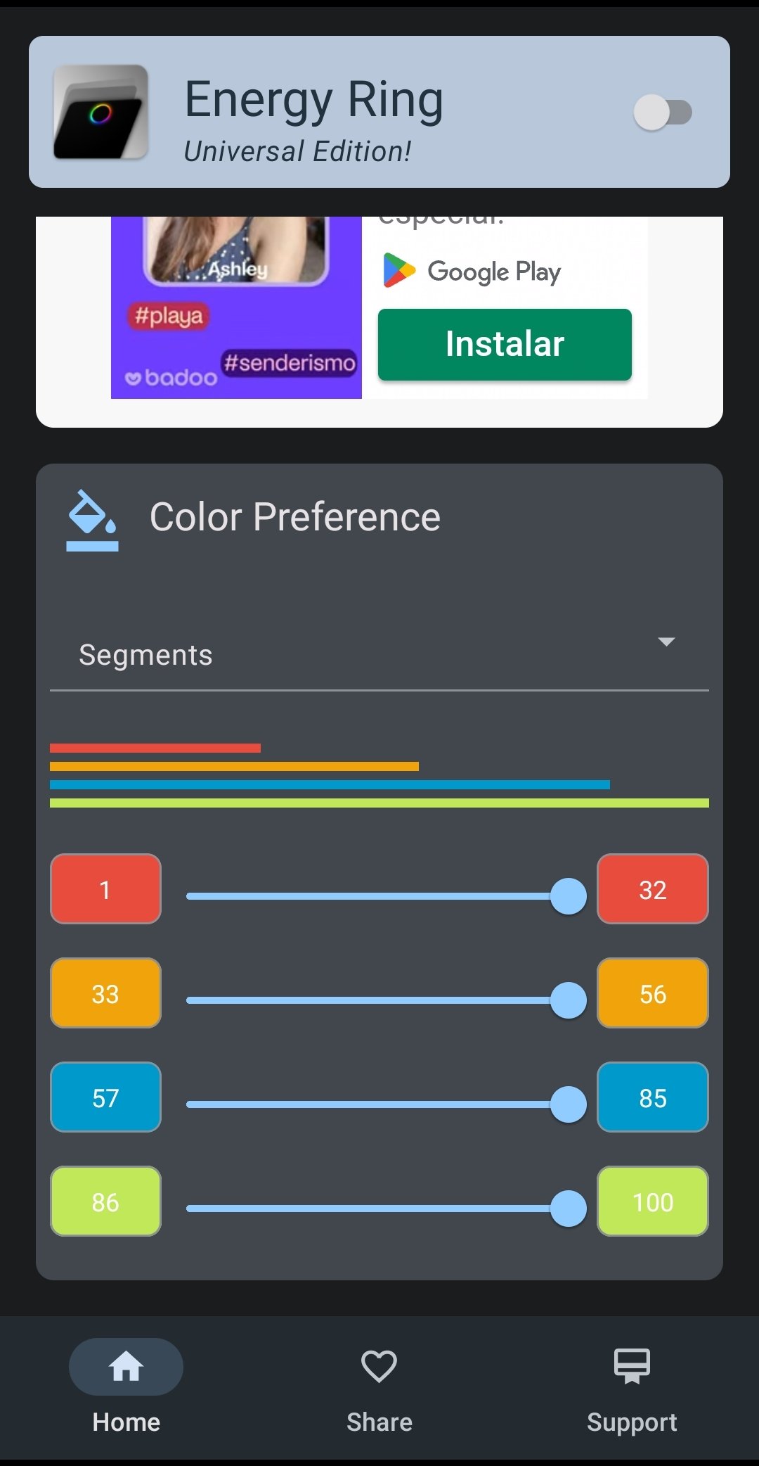Click the Google Play logo icon
Image resolution: width=759 pixels, height=1466 pixels.
coord(399,271)
